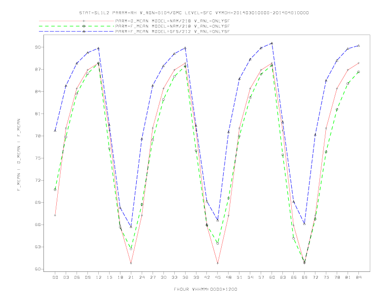This screenshot has width=391, height=302.
Task: Click the y-axis tick value 72
Action: point(38,180)
